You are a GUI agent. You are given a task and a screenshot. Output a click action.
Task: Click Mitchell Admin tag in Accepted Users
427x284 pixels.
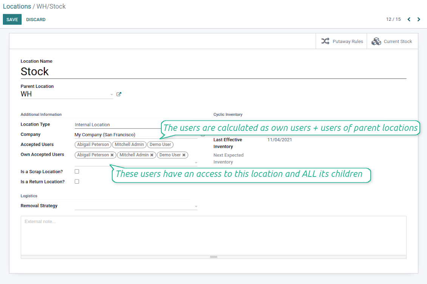(129, 144)
